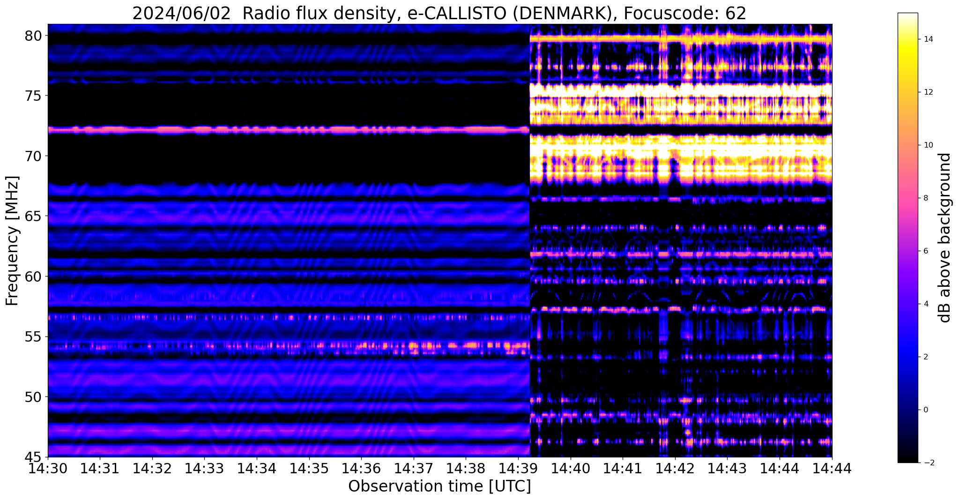Image resolution: width=959 pixels, height=500 pixels.
Task: Click the 14:41 time tick label
Action: click(623, 468)
